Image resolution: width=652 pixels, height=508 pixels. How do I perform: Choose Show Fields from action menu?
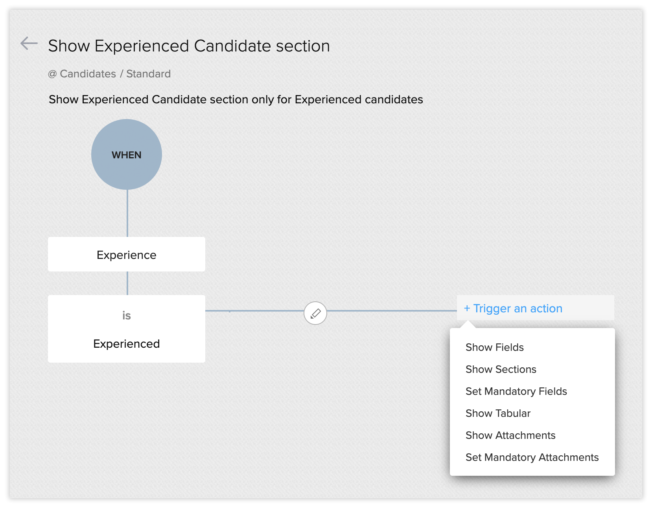point(494,347)
